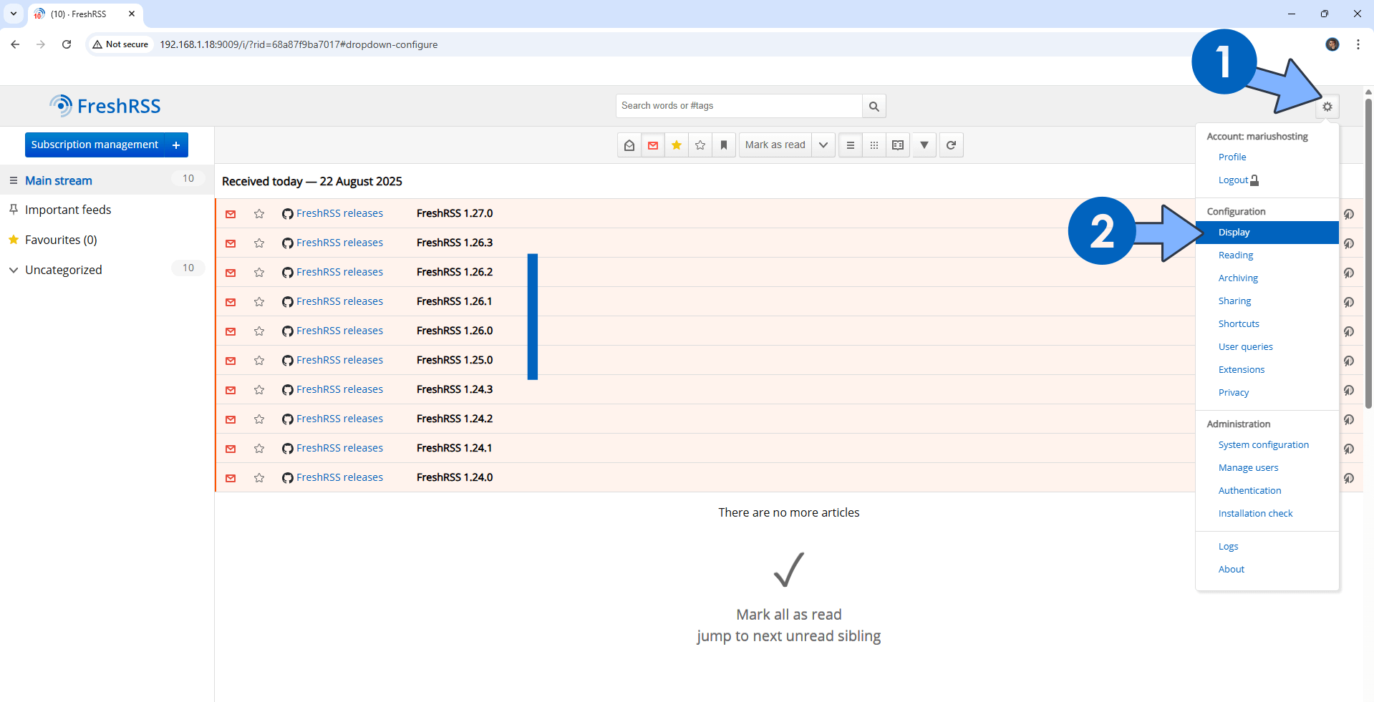Click Mark all as read at page bottom

(788, 615)
